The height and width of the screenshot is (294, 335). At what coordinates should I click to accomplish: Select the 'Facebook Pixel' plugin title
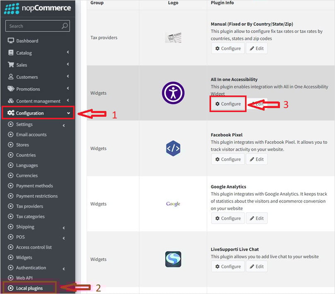pyautogui.click(x=227, y=135)
